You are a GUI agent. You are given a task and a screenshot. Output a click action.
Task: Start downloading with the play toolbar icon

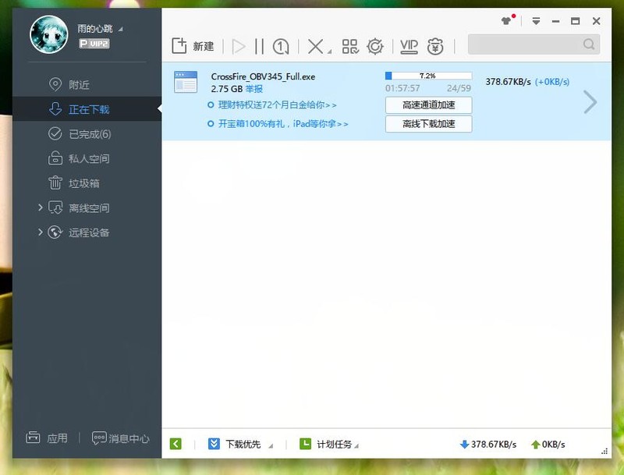point(239,46)
